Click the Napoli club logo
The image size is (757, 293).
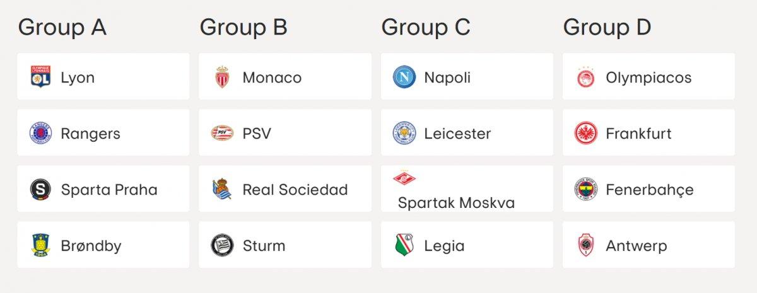(x=404, y=78)
